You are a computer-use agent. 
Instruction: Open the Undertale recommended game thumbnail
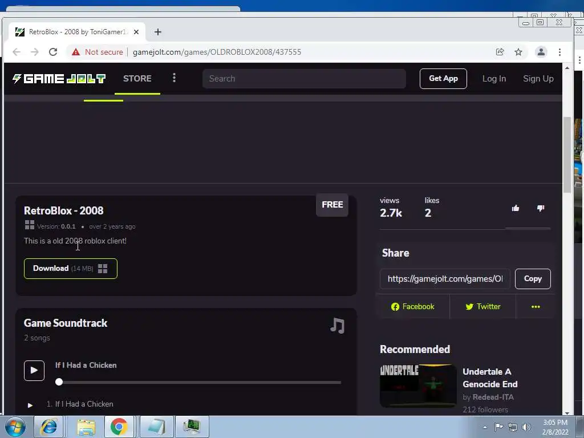(x=418, y=386)
